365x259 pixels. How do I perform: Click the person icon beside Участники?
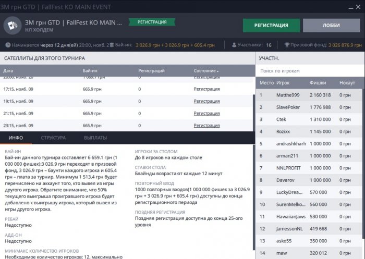click(234, 45)
